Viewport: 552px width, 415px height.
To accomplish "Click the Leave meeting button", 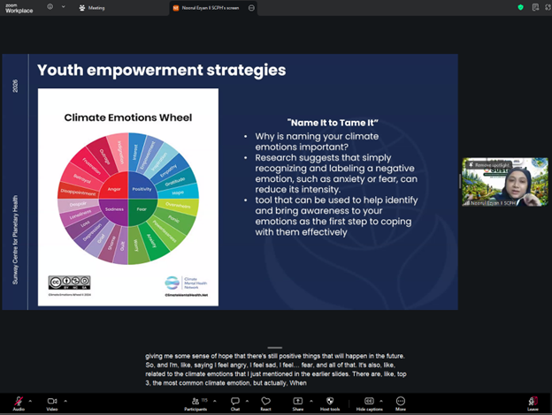I will (533, 401).
